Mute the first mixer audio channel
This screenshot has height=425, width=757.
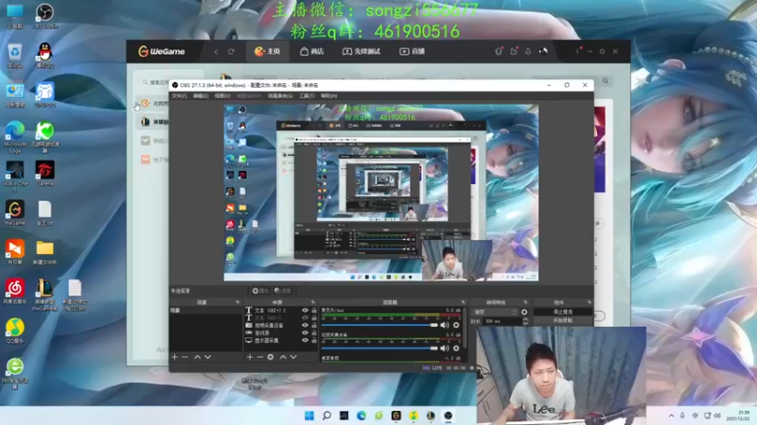[x=444, y=325]
